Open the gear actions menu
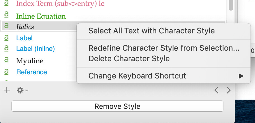This screenshot has height=123, width=255. coord(22,90)
